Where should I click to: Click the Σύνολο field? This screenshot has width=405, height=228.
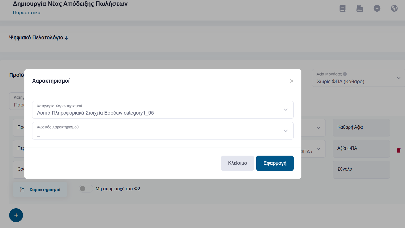coord(361,169)
